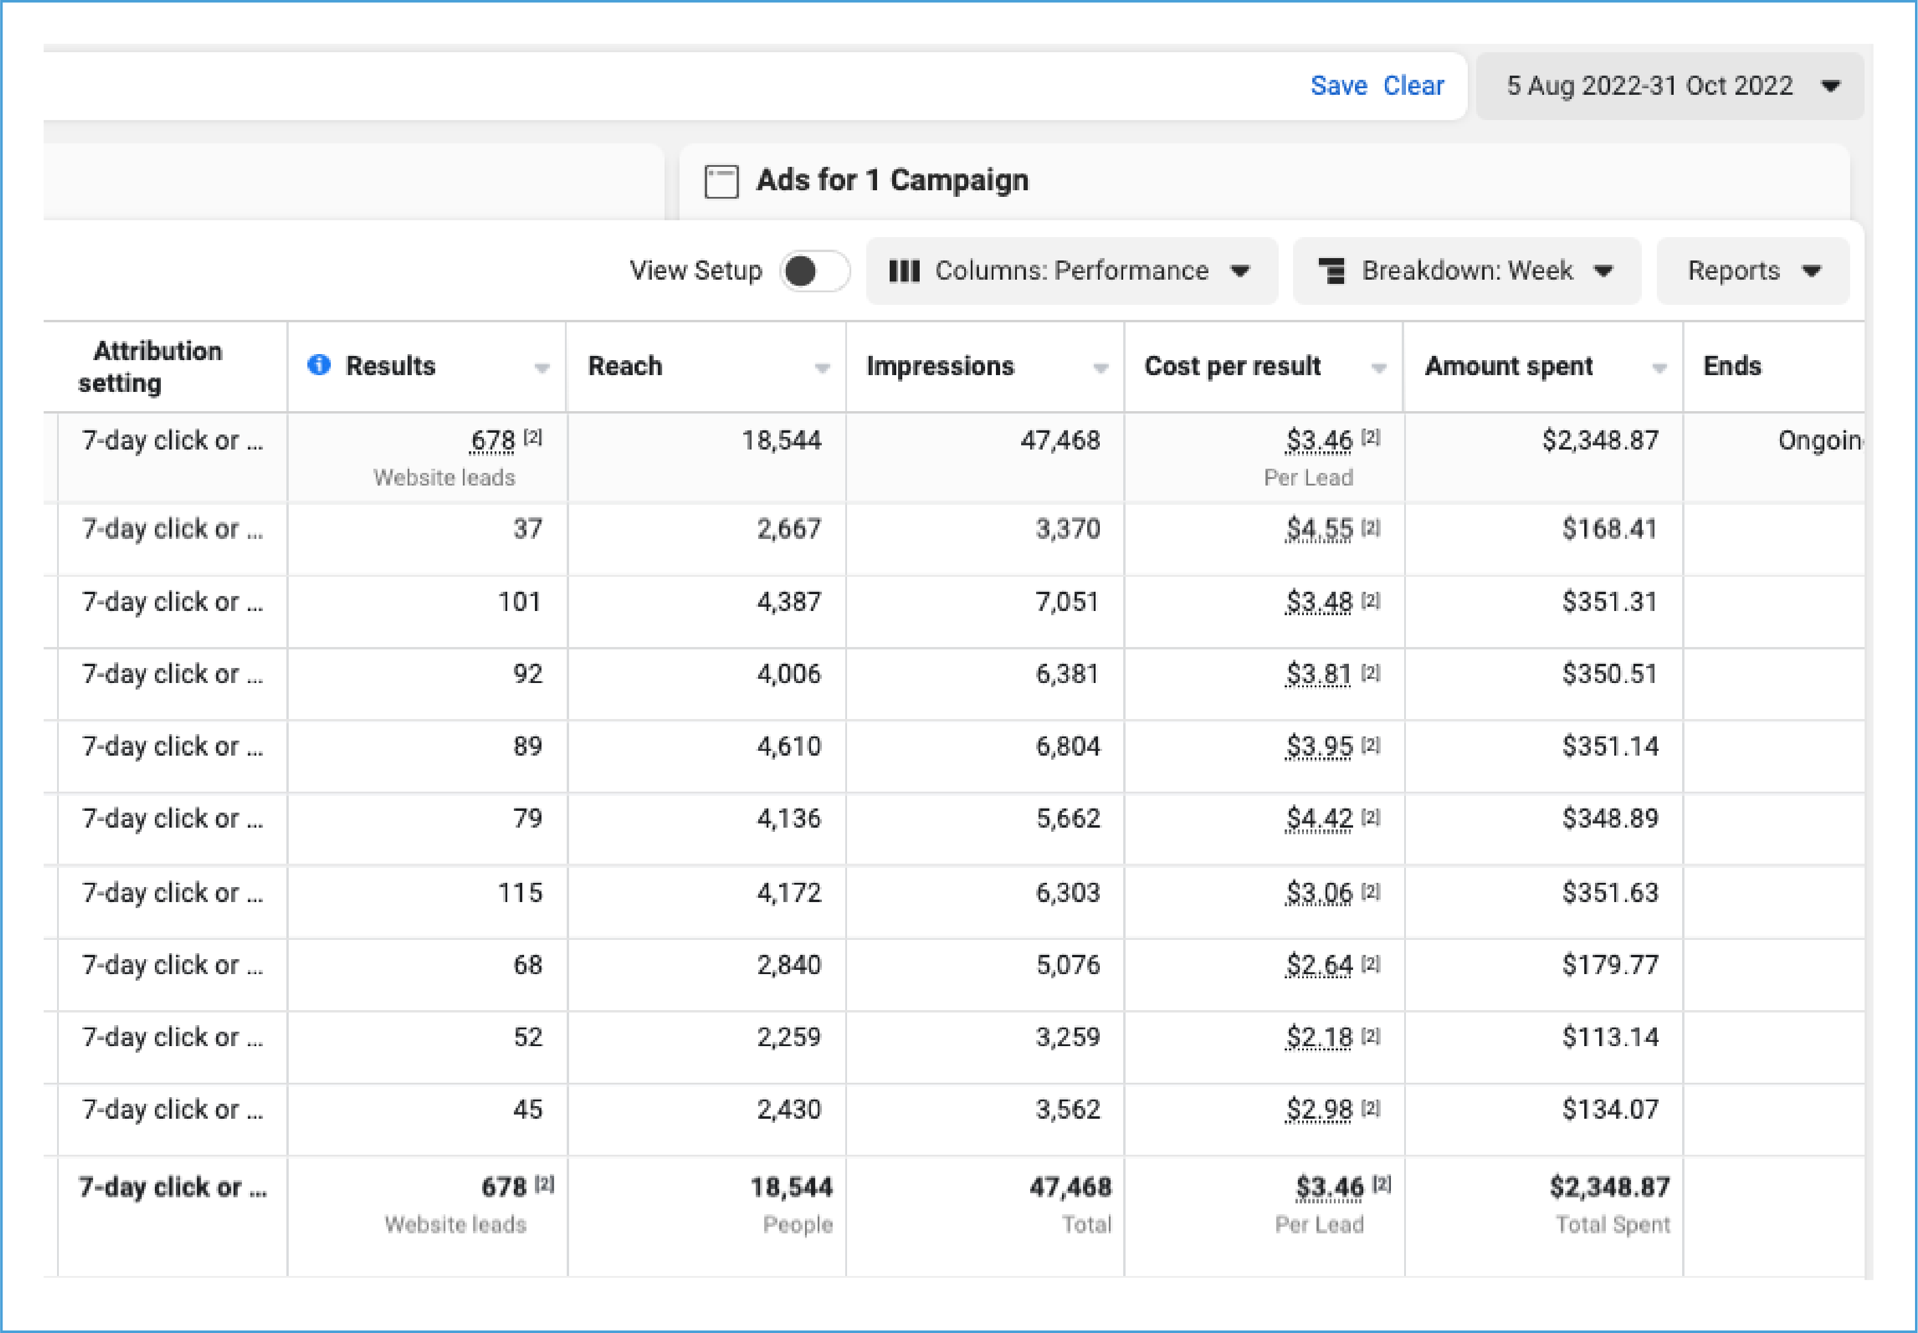Click the Impressions column sort arrow
This screenshot has height=1333, width=1918.
click(1101, 369)
